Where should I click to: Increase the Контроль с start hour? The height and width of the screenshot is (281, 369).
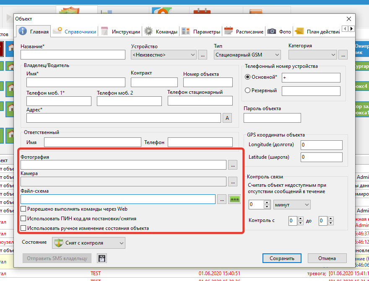click(x=301, y=219)
